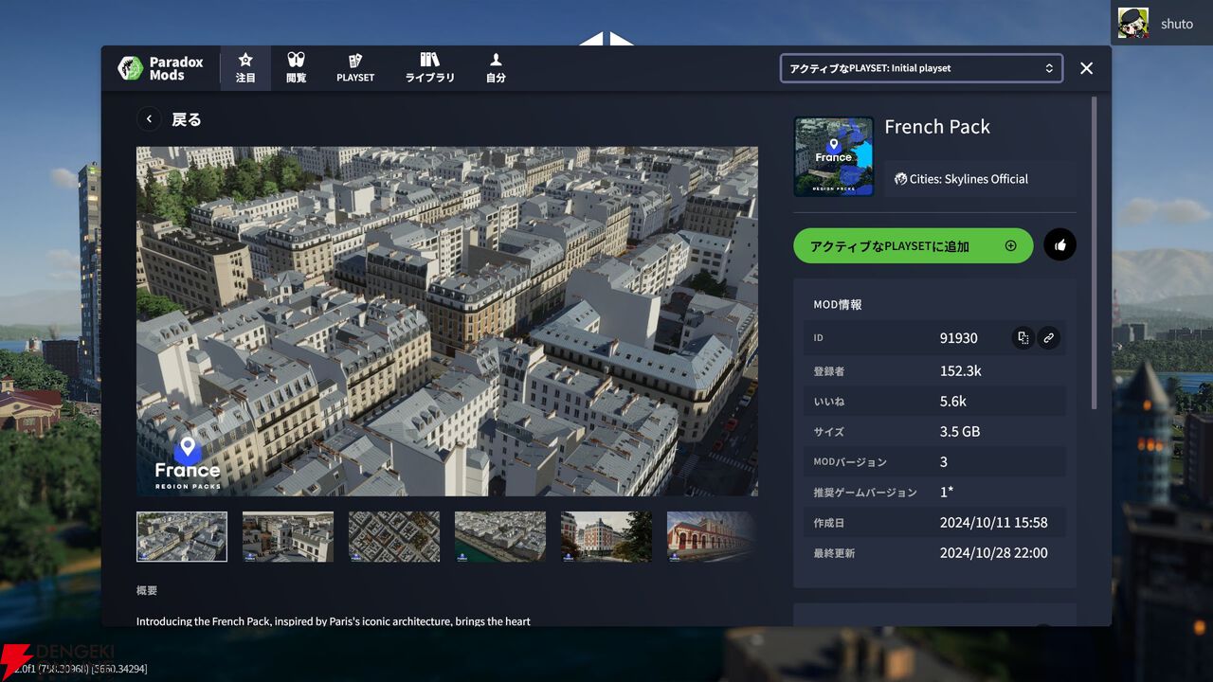Select the fourth riverside thumbnail

[x=500, y=536]
